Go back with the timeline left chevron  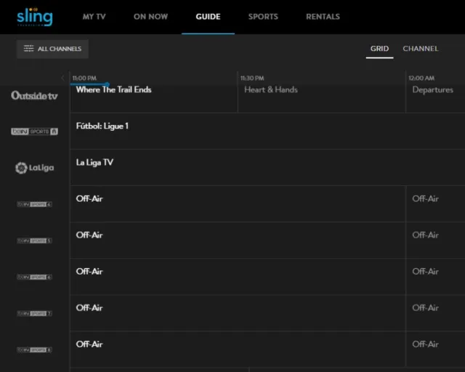pos(62,78)
